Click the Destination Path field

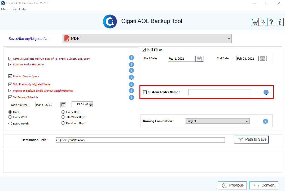[x=140, y=140]
